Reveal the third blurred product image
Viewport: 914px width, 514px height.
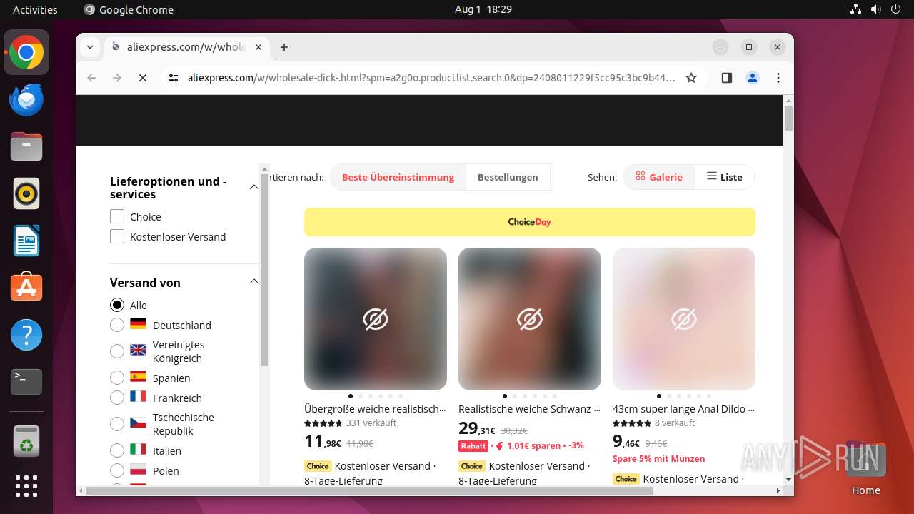[684, 319]
